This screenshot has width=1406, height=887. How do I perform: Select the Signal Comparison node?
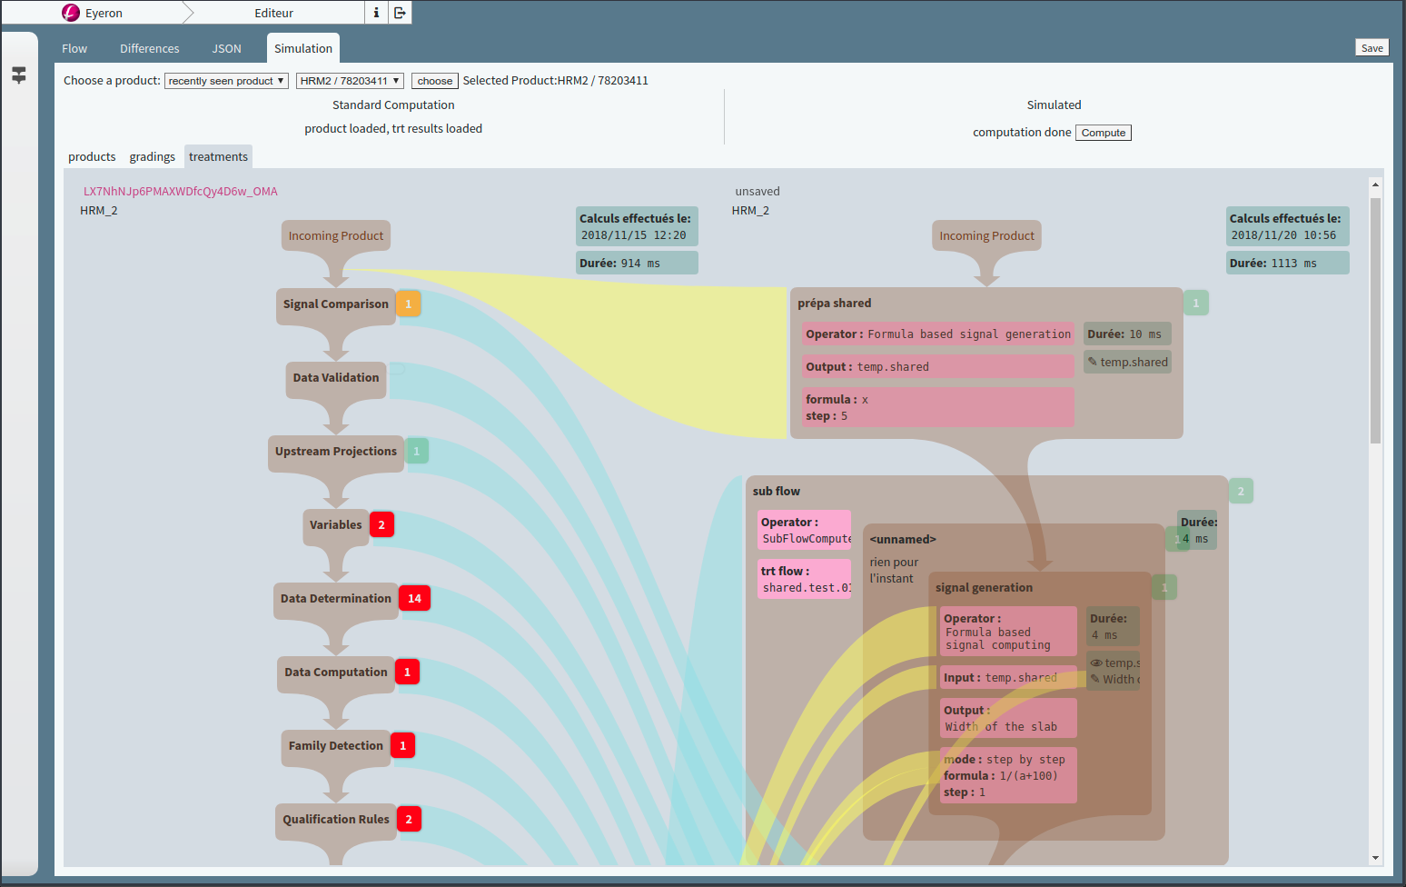click(x=335, y=304)
